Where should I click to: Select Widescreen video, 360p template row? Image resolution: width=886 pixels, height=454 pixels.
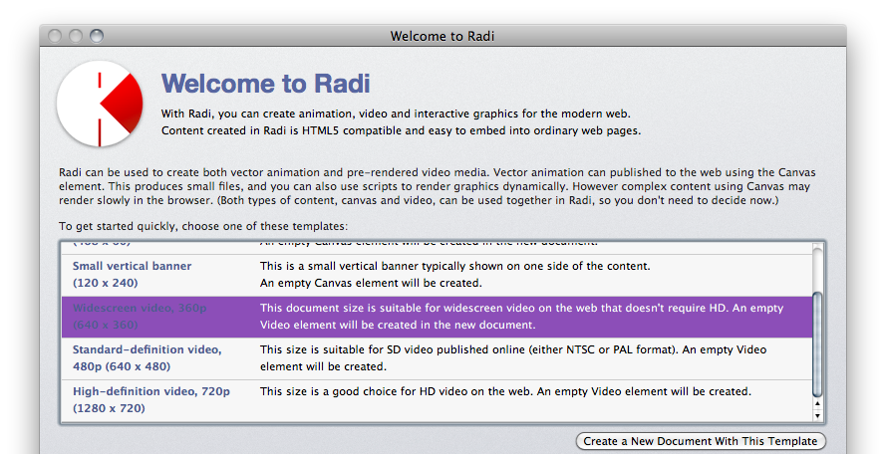[x=437, y=317]
